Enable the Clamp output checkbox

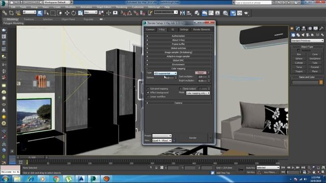click(x=180, y=88)
